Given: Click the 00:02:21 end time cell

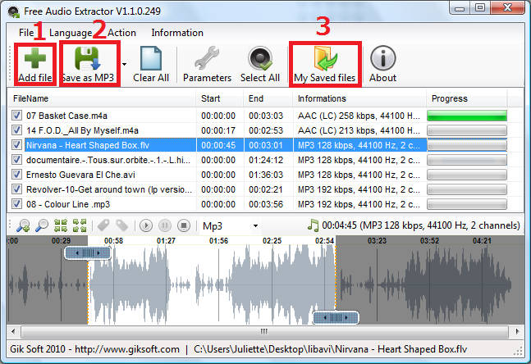Looking at the screenshot, I should (x=266, y=189).
